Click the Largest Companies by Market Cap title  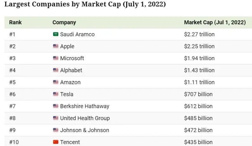coord(85,5)
